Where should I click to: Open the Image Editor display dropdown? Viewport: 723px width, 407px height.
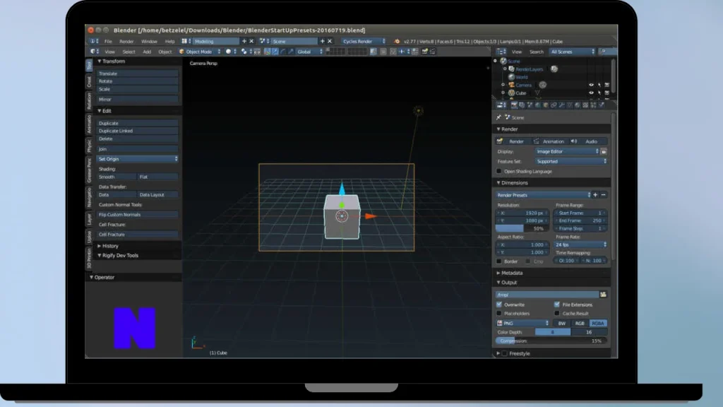[567, 151]
